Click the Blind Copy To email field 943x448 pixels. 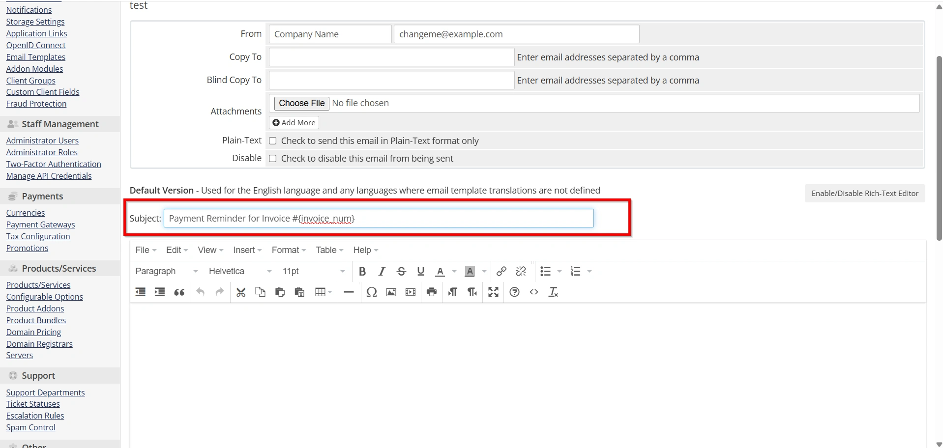[391, 80]
